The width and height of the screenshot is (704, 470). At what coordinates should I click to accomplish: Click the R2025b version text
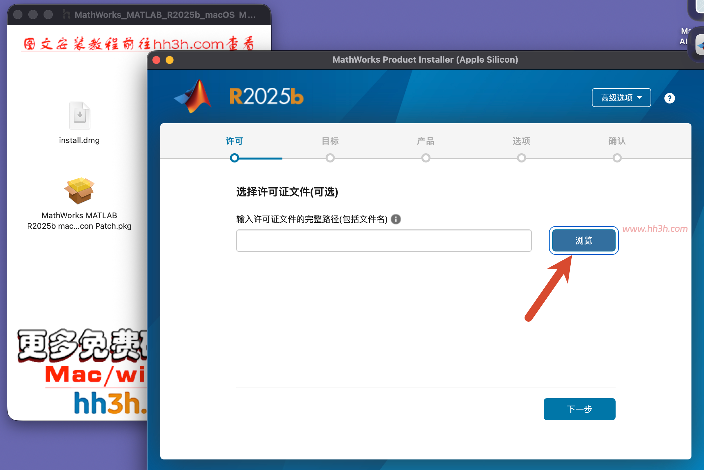(266, 96)
